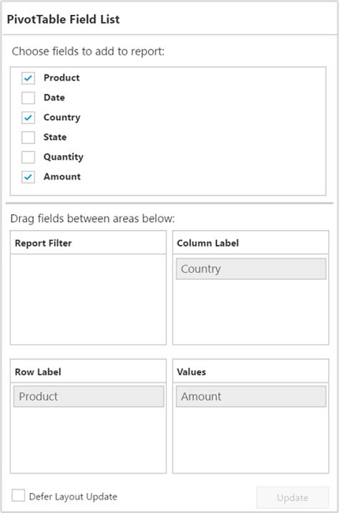Click the Quantity field name text
Screen dimensions: 339x513
(64, 157)
